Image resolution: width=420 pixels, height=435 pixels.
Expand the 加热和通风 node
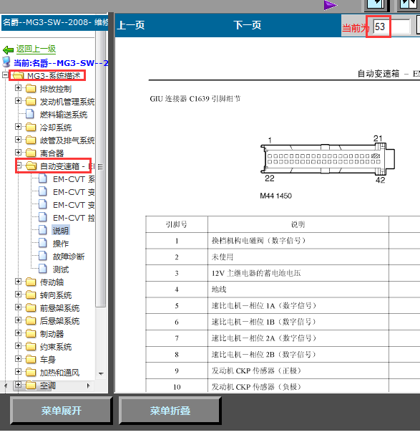point(18,372)
